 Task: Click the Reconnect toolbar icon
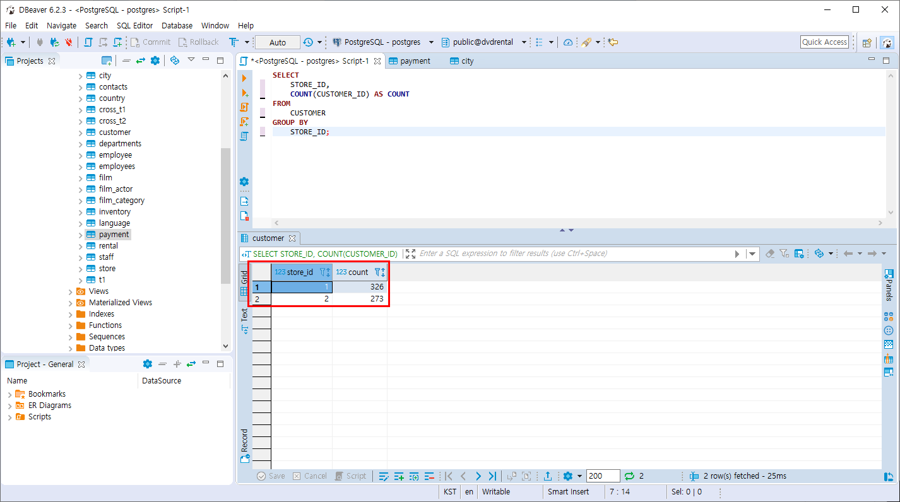55,42
